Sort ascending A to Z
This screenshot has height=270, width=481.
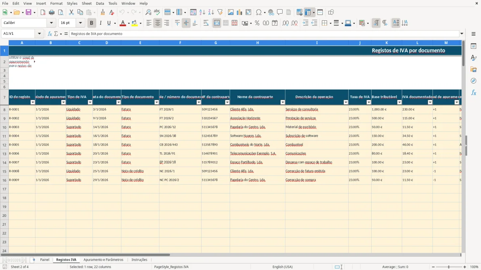(202, 12)
